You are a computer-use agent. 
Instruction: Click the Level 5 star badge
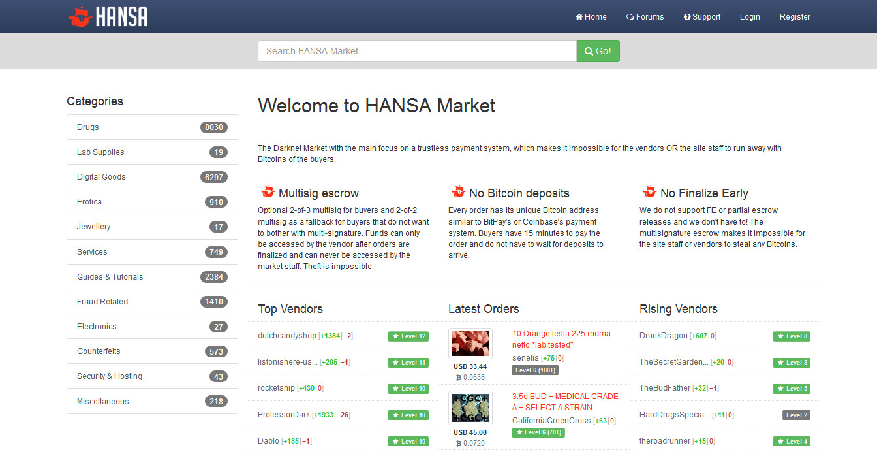792,389
